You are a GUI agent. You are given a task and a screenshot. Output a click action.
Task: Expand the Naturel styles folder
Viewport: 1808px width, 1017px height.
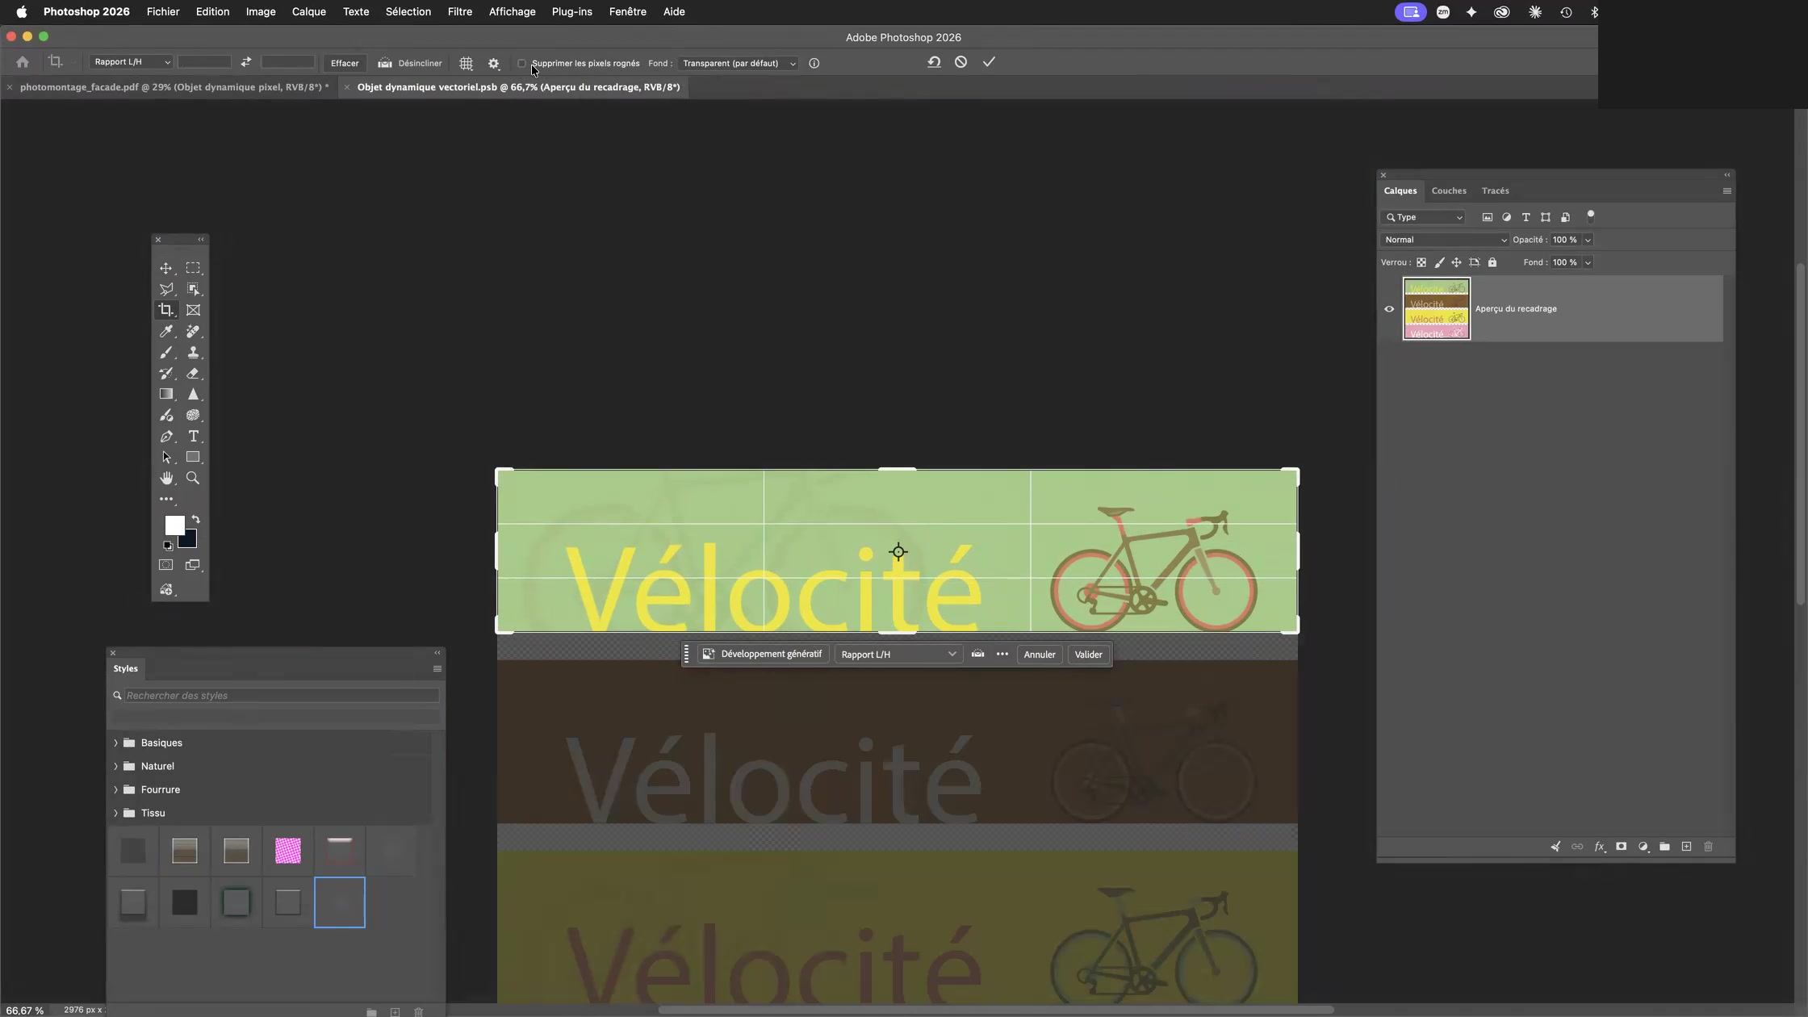click(x=115, y=766)
